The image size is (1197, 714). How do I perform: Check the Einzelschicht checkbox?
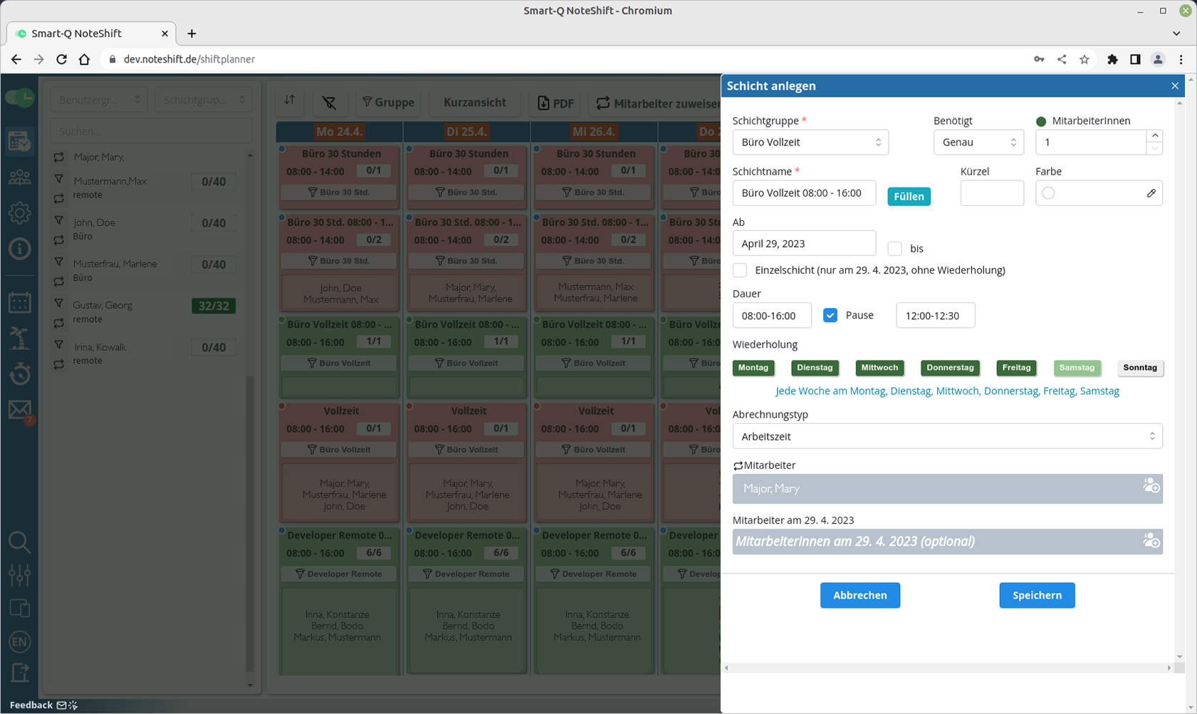(x=740, y=270)
